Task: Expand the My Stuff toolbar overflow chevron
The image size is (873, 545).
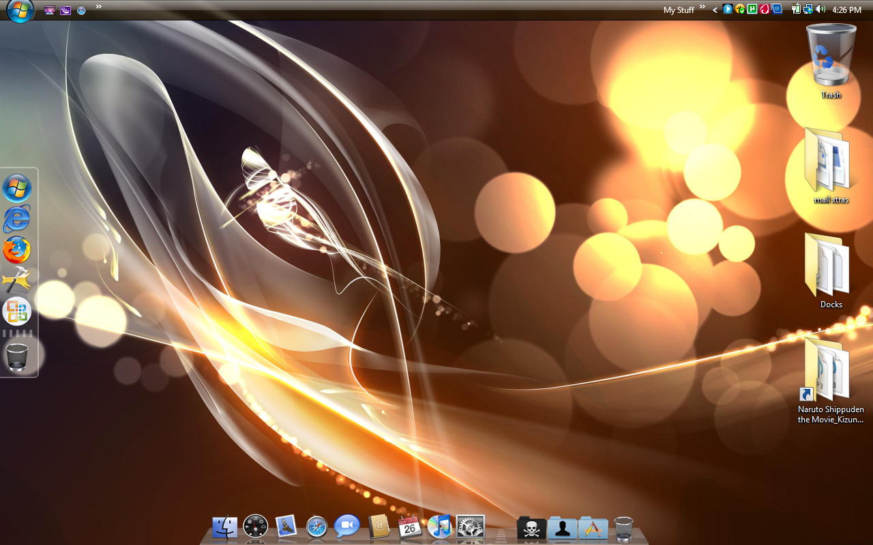Action: coord(702,7)
